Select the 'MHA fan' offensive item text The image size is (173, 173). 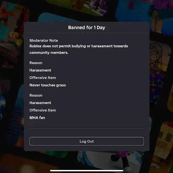click(x=37, y=118)
